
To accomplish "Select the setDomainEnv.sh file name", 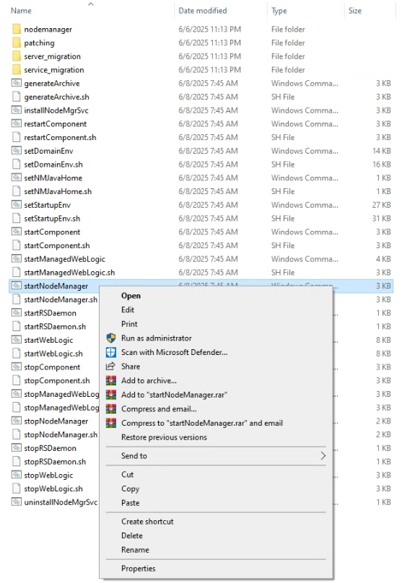I will pyautogui.click(x=53, y=165).
